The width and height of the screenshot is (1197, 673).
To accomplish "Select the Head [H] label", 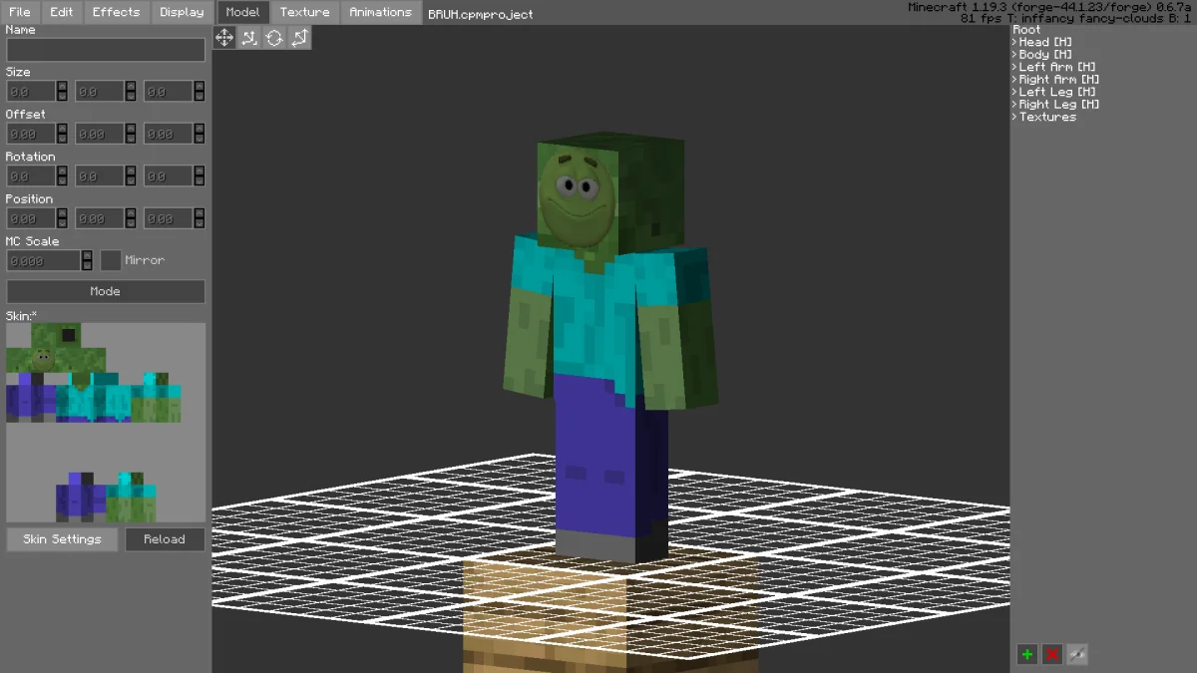I will [x=1045, y=43].
